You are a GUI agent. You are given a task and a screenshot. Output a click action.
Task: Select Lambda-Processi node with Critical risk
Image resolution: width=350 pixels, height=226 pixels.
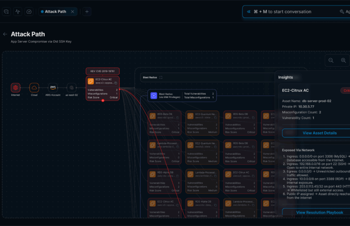click(x=165, y=152)
